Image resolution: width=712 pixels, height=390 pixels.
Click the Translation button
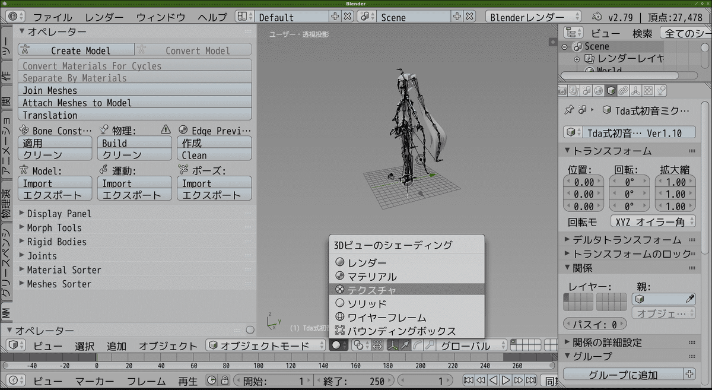[x=135, y=115]
